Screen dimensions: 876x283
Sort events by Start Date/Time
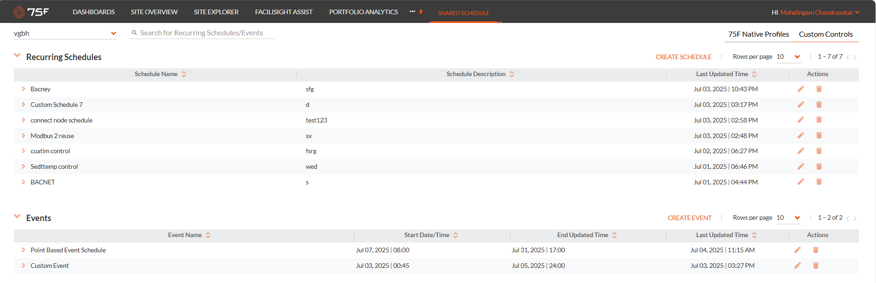456,235
